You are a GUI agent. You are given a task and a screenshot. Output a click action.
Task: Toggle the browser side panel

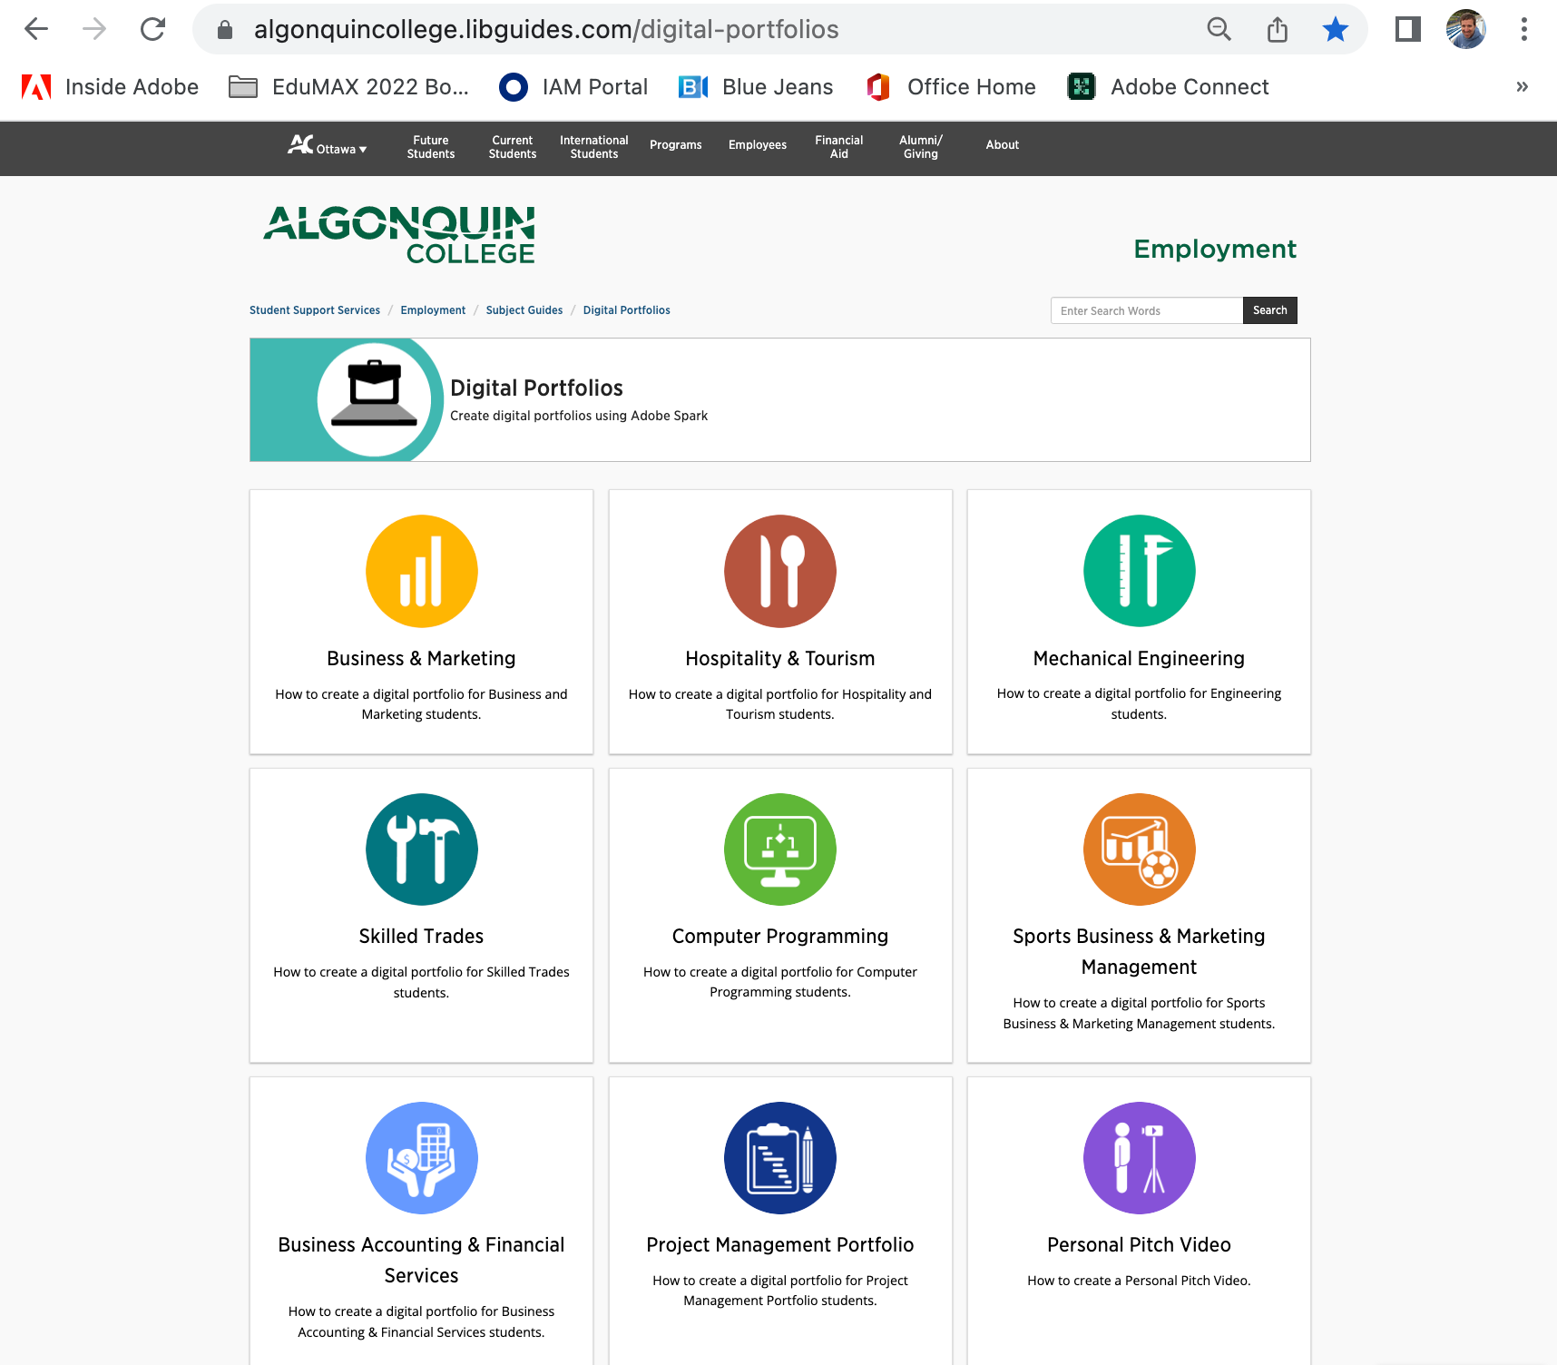pyautogui.click(x=1407, y=30)
